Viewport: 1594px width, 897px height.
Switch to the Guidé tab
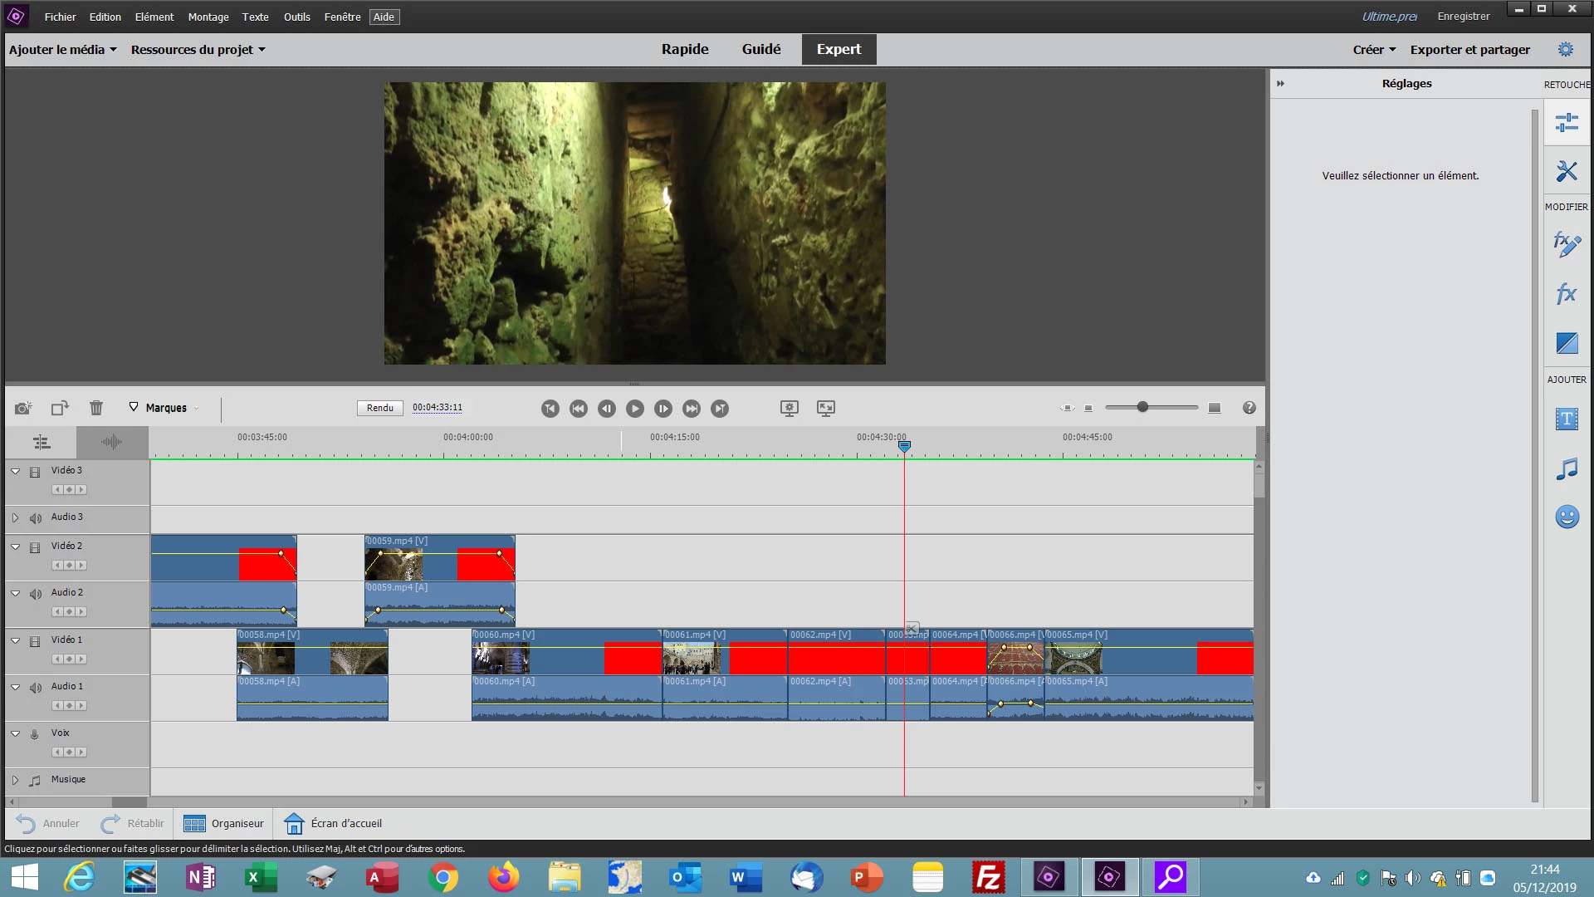click(x=761, y=50)
